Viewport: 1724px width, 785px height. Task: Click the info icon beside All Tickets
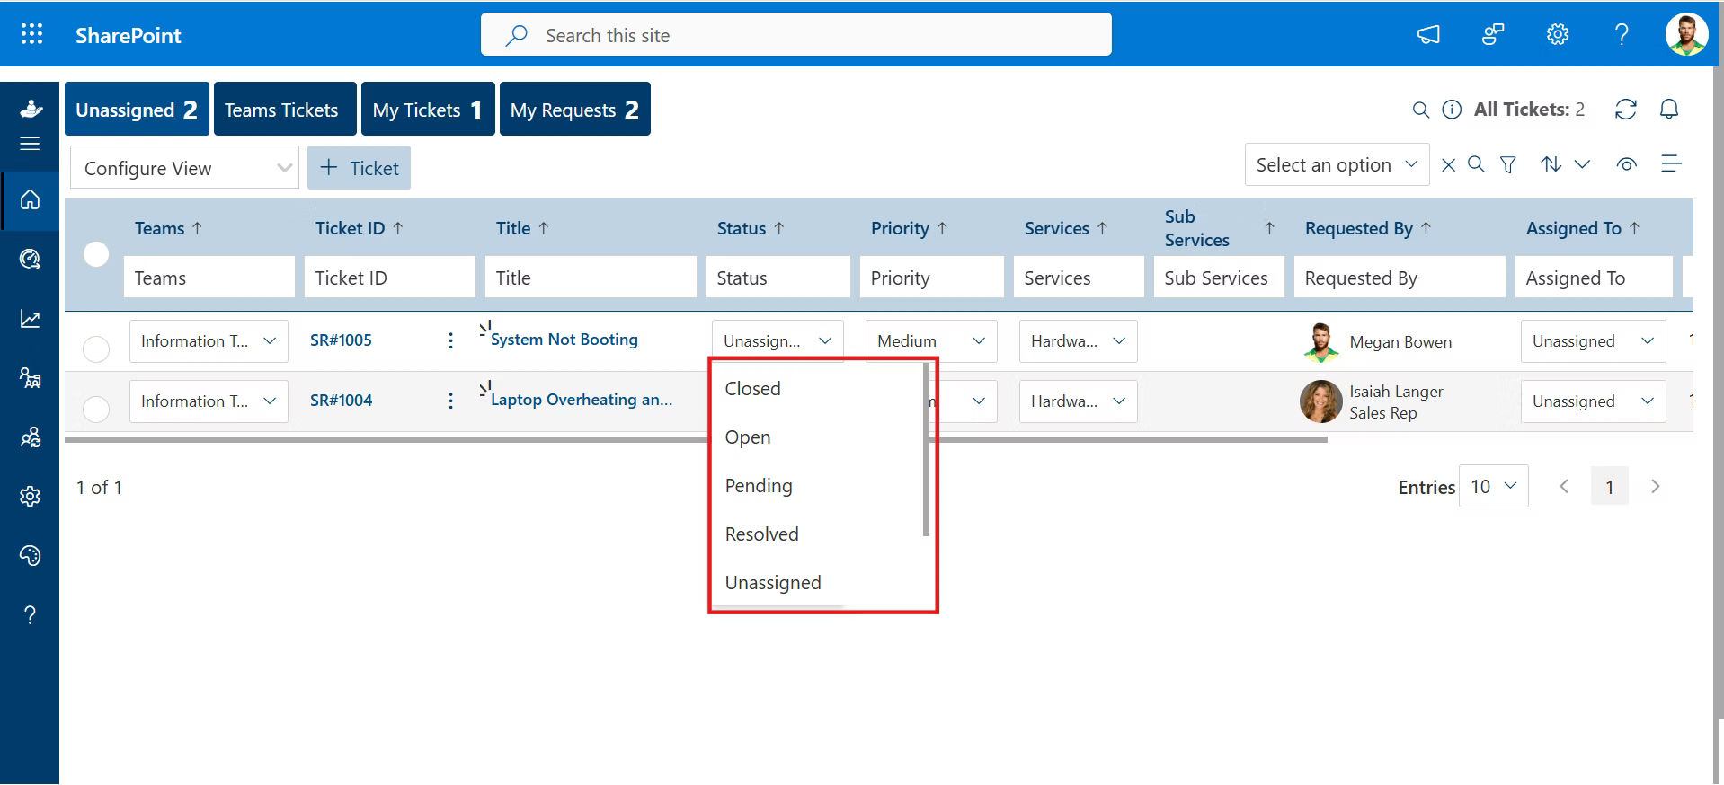(x=1452, y=110)
